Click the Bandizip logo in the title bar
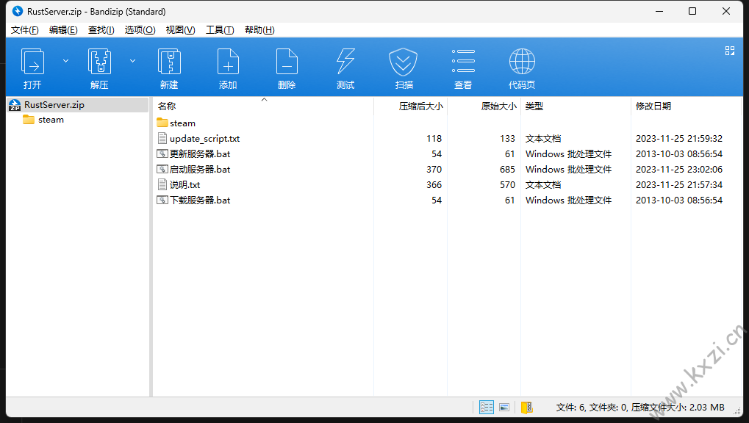 click(18, 11)
